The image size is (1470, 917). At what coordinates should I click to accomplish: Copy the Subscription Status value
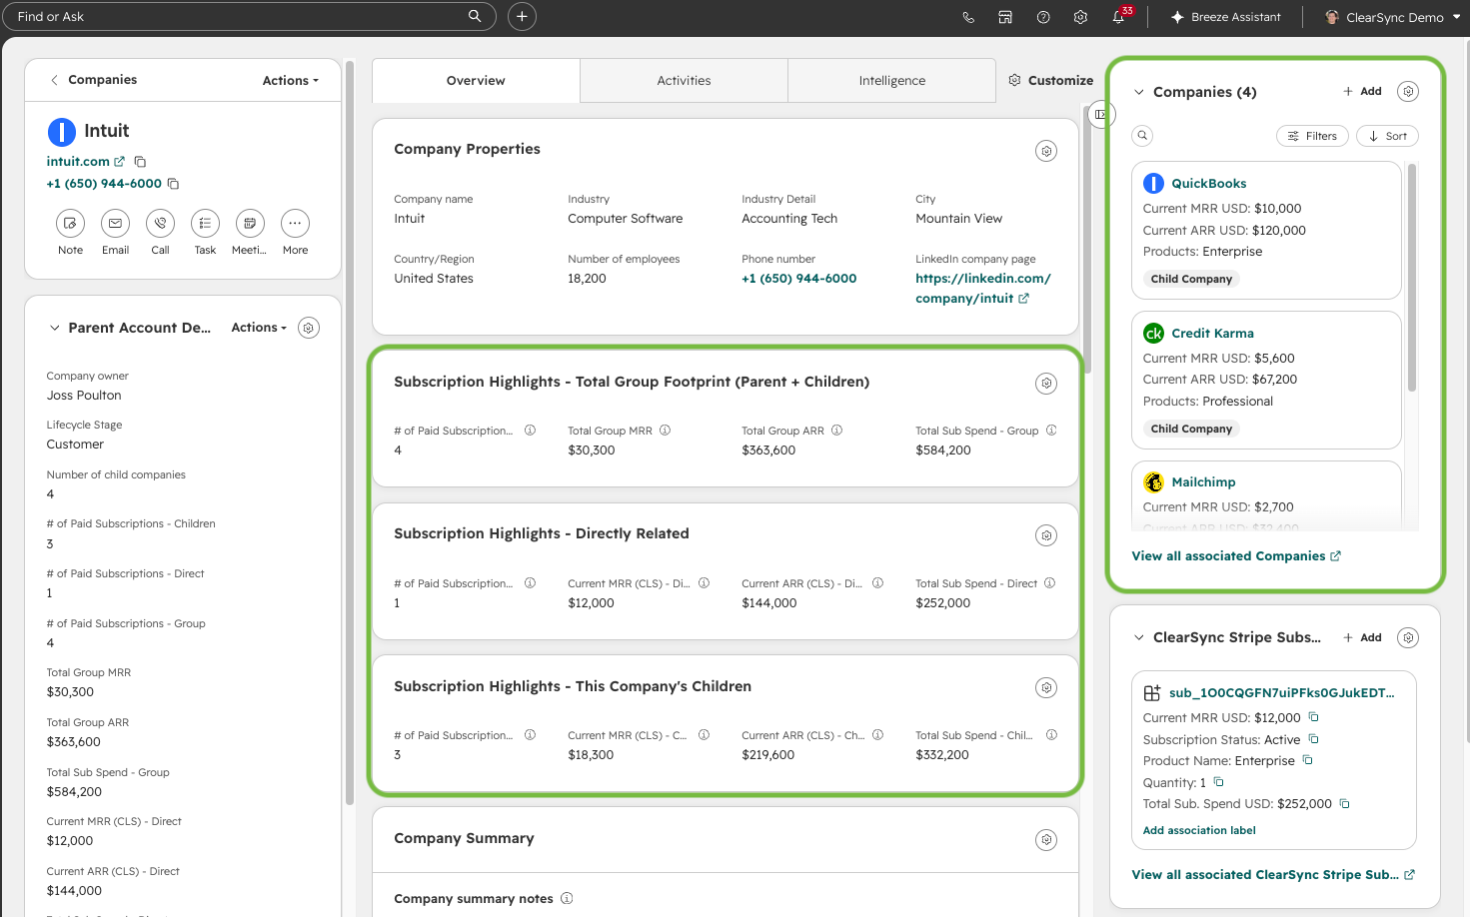point(1313,739)
